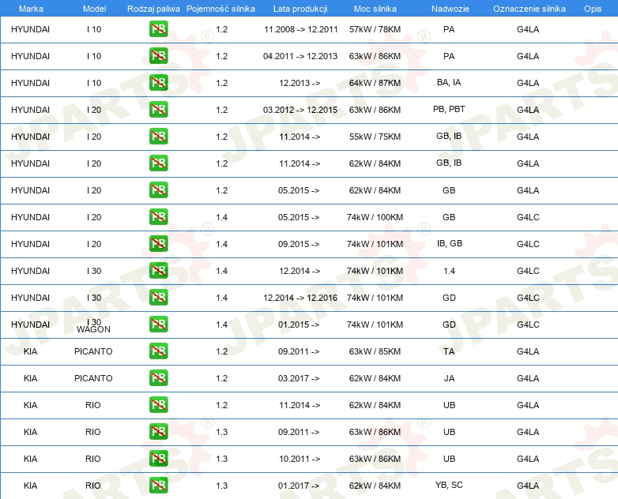Image resolution: width=618 pixels, height=499 pixels.
Task: Click model I 30 WAGON
Action: click(x=93, y=326)
